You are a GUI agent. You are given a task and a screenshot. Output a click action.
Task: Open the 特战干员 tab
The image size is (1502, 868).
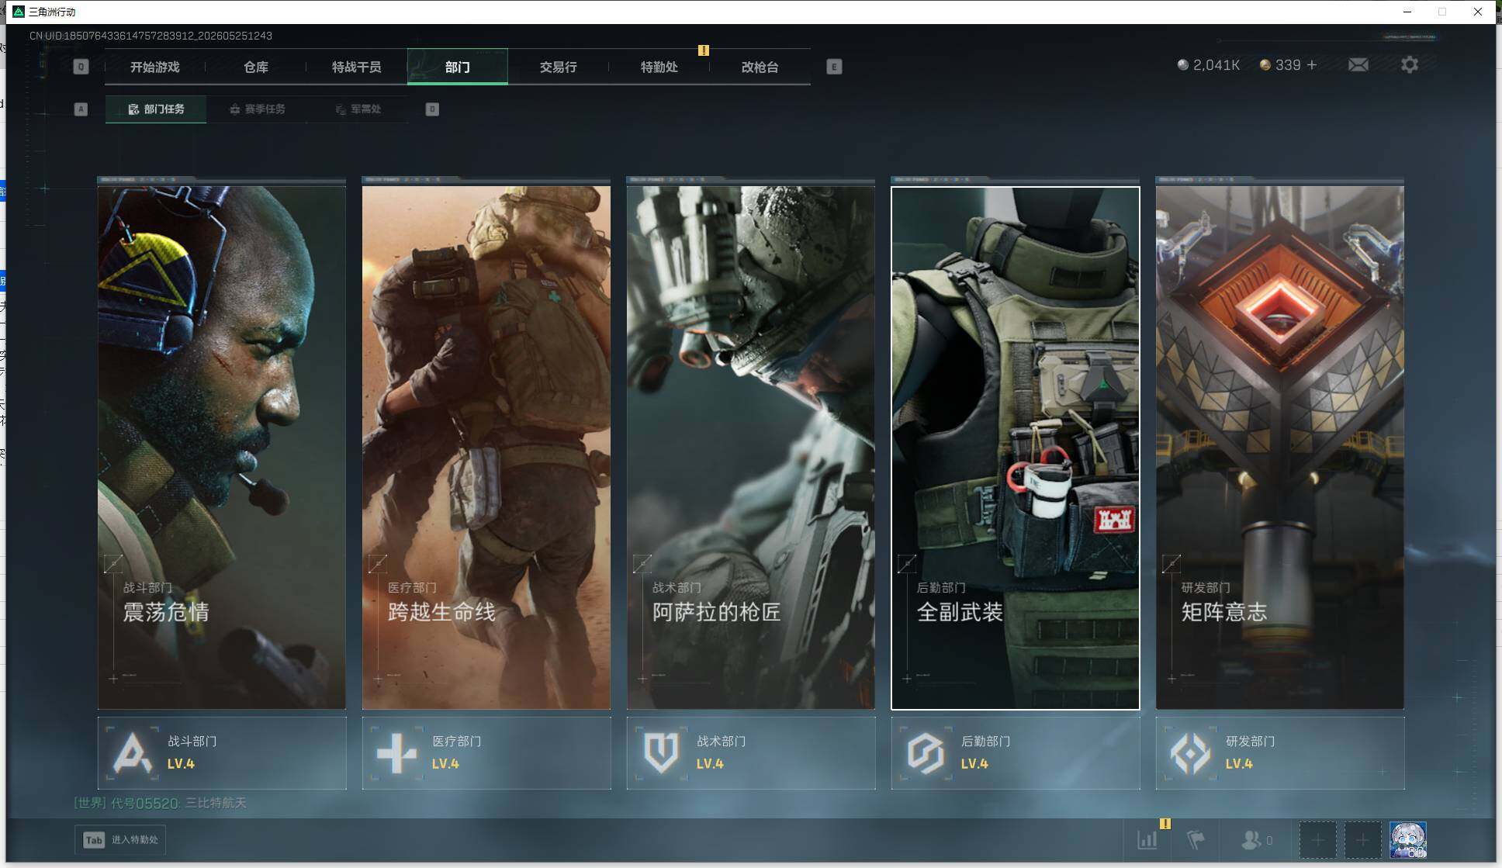pos(356,67)
